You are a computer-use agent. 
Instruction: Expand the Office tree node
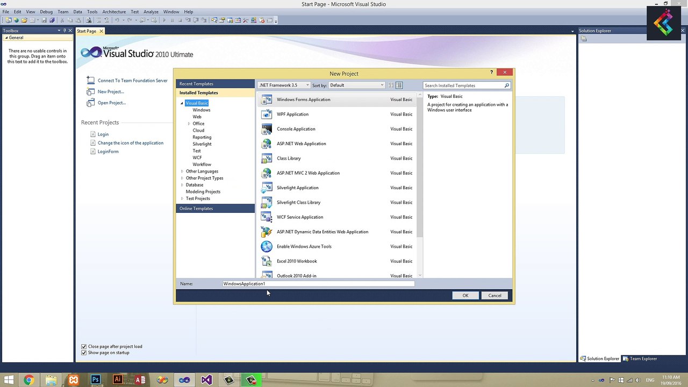click(x=189, y=124)
